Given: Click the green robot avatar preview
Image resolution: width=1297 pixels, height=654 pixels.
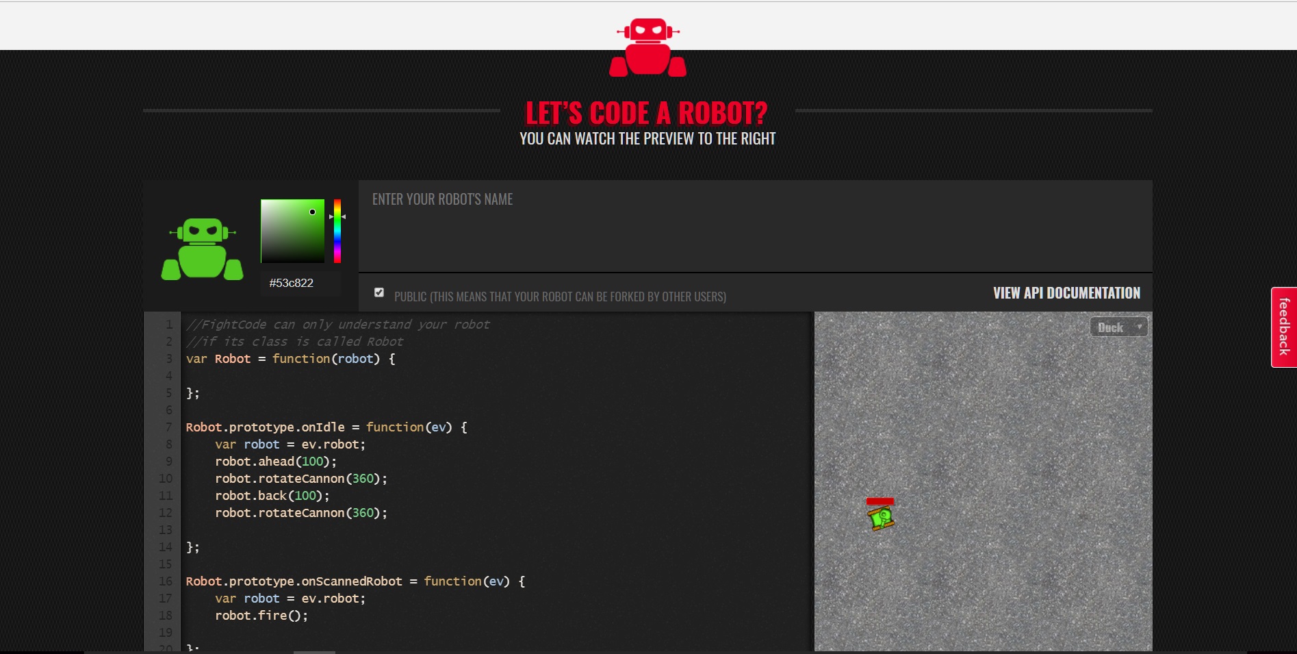Looking at the screenshot, I should [x=202, y=249].
